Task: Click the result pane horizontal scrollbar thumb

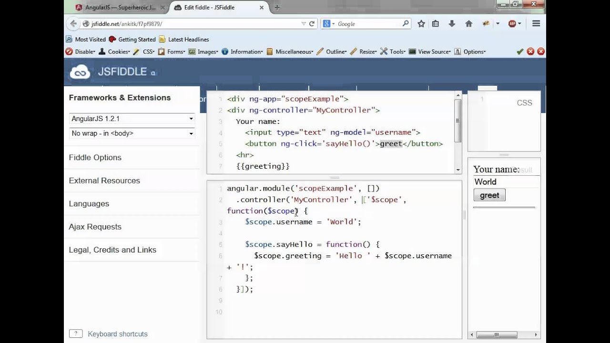Action: tap(497, 334)
